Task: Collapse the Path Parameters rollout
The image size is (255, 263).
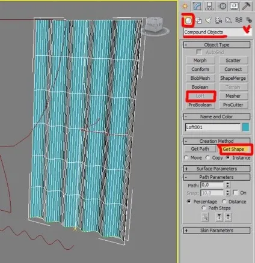Action: pos(217,177)
